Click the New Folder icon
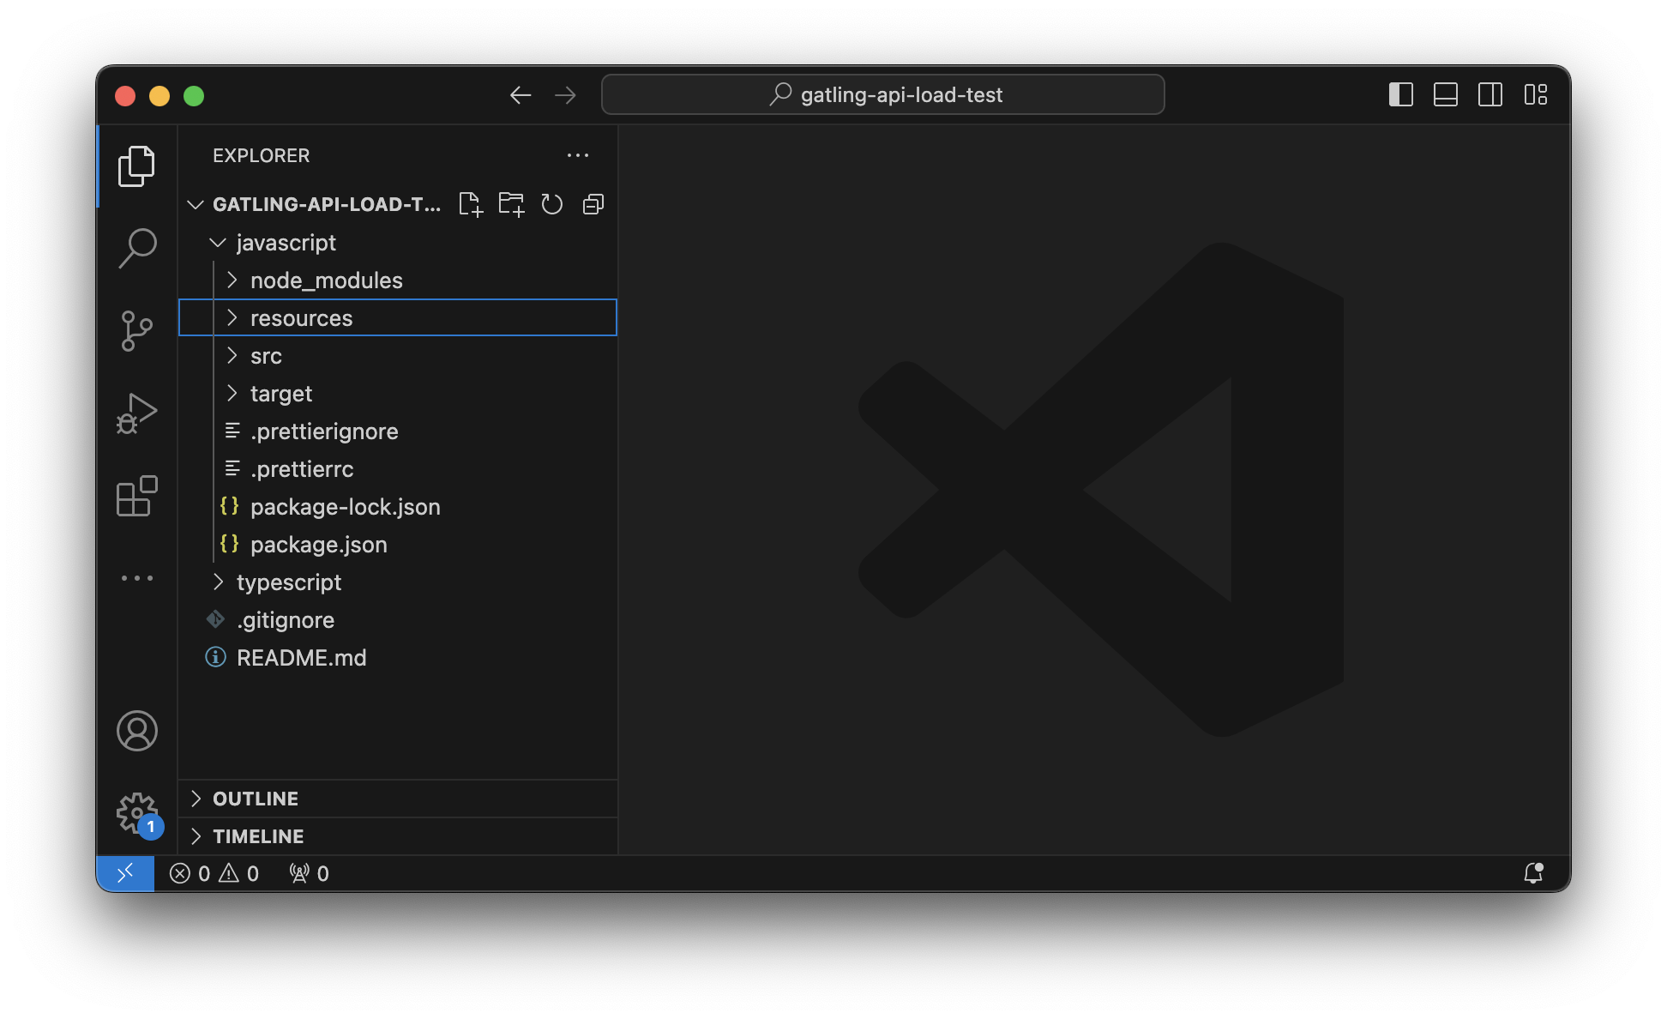This screenshot has height=1019, width=1667. (x=511, y=204)
